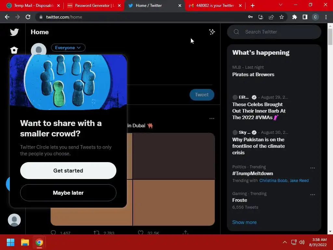The width and height of the screenshot is (333, 250).
Task: Open the Dubai tweet's three-dot menu
Action: coord(212,118)
